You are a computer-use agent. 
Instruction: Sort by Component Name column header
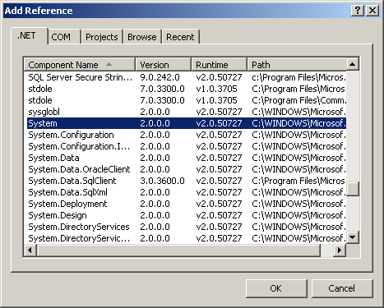pyautogui.click(x=80, y=65)
